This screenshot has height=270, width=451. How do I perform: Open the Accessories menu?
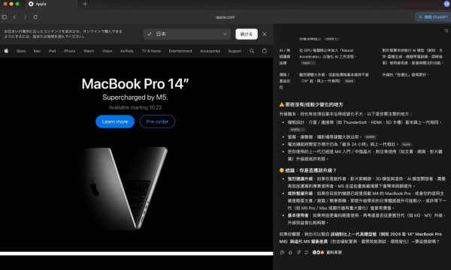[210, 51]
